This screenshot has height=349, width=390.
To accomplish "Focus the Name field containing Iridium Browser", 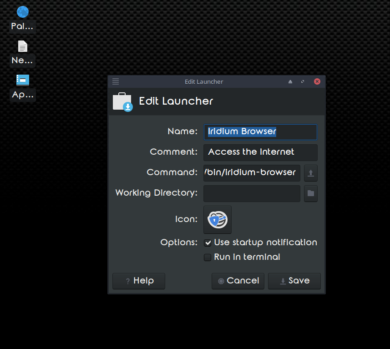I will tap(260, 132).
